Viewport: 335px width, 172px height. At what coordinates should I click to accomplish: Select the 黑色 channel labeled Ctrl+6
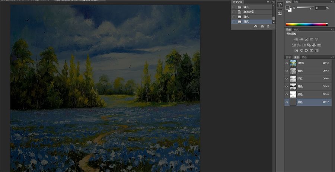click(308, 94)
